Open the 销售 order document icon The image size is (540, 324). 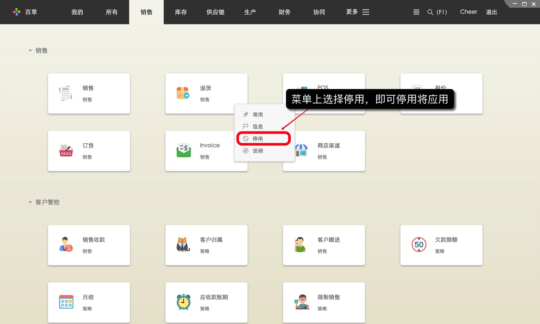(66, 93)
